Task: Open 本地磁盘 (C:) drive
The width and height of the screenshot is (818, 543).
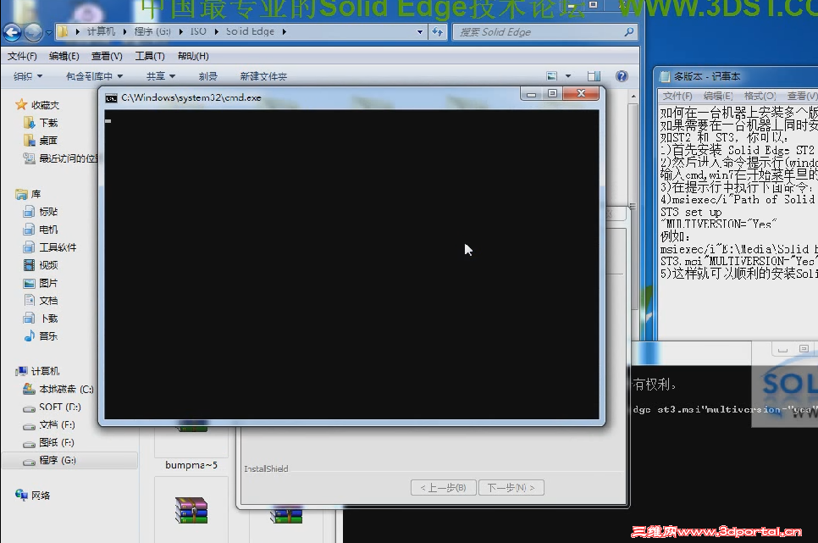Action: click(x=58, y=389)
